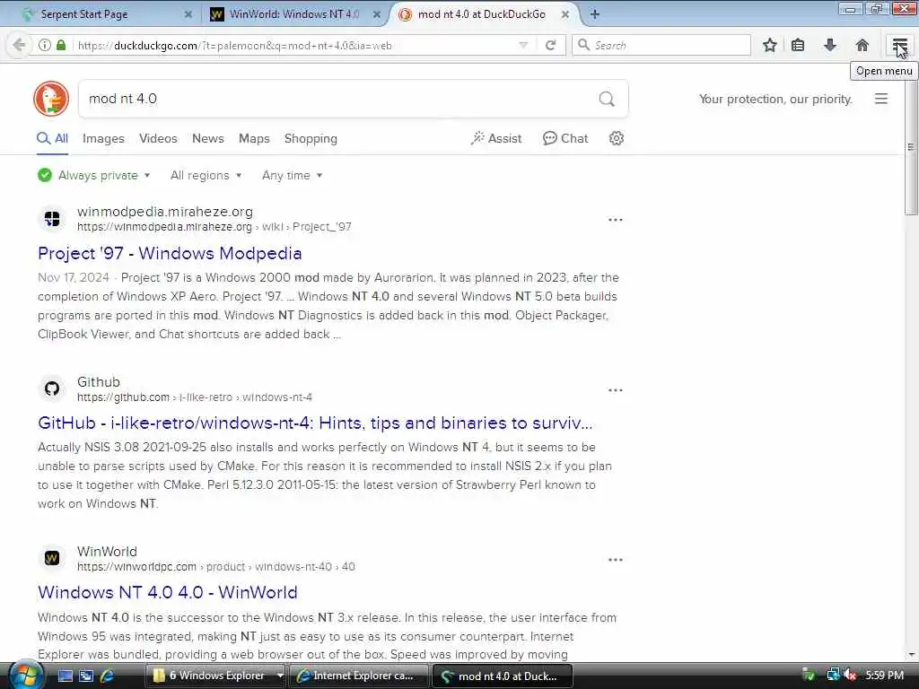Switch to WinWorld: Windows NT 4.0 tab

coord(294,14)
